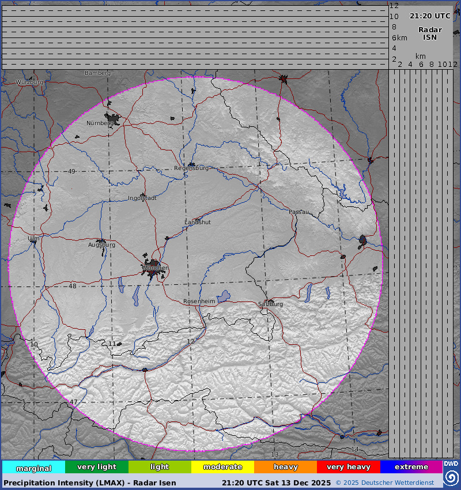This screenshot has width=461, height=490.
Task: Click the Regensburg label on map
Action: point(191,168)
